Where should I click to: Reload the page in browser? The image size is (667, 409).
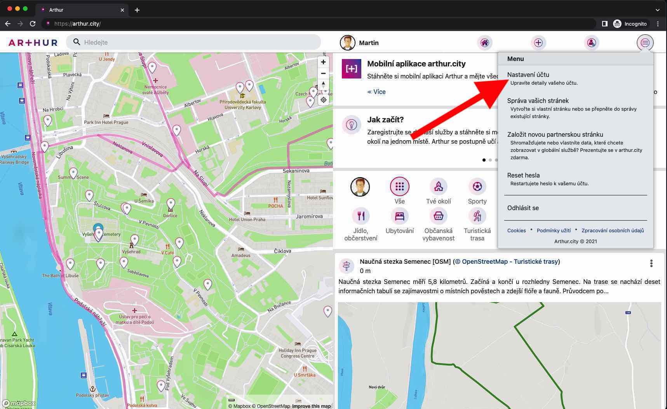coord(33,24)
